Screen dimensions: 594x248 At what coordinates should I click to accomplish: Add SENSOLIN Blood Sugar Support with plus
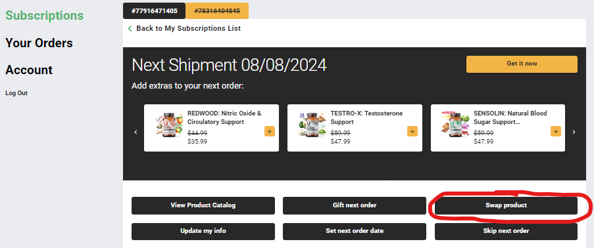(x=555, y=132)
